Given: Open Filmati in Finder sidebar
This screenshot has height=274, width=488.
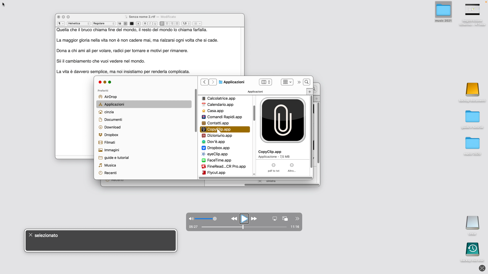Looking at the screenshot, I should (144, 142).
